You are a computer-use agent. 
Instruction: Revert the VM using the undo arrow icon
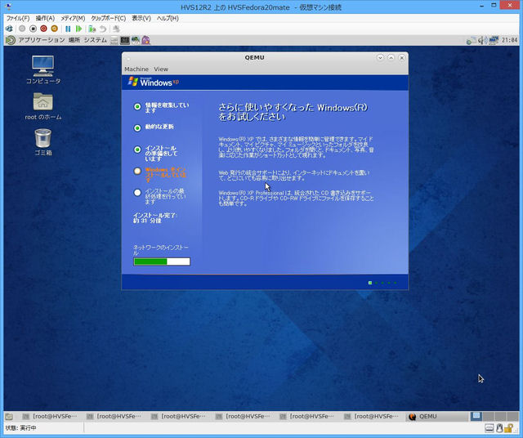coord(103,29)
